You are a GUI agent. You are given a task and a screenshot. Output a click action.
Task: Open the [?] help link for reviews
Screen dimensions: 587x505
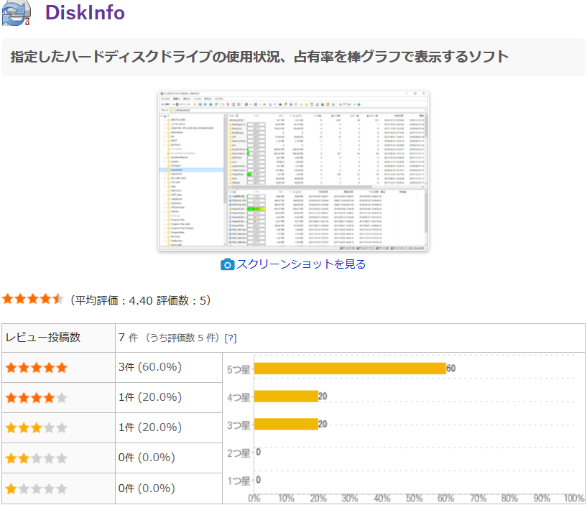click(x=231, y=338)
